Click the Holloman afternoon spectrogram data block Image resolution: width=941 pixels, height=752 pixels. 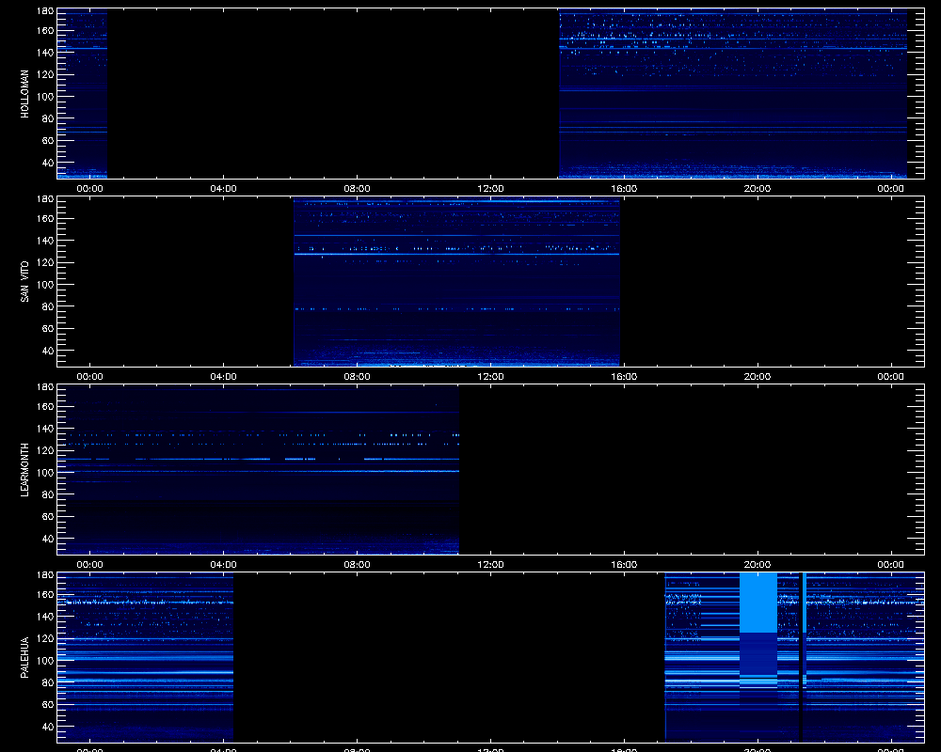tap(733, 94)
